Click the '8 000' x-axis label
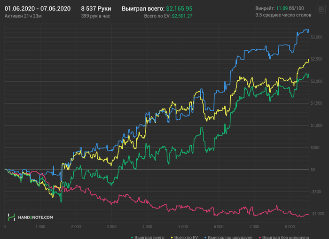329x239 pixels. pyautogui.click(x=290, y=227)
